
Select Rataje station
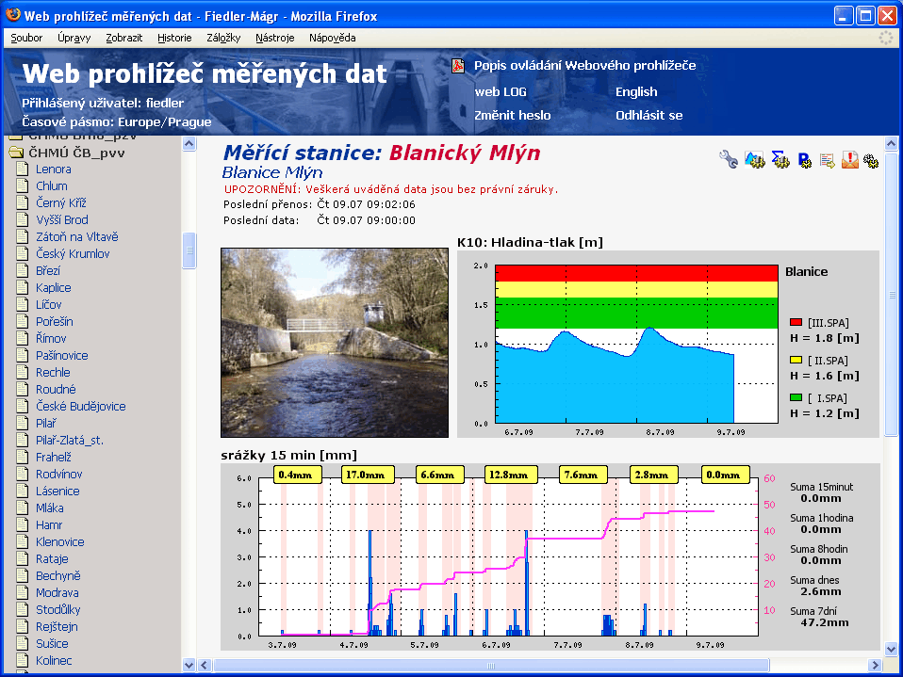52,559
